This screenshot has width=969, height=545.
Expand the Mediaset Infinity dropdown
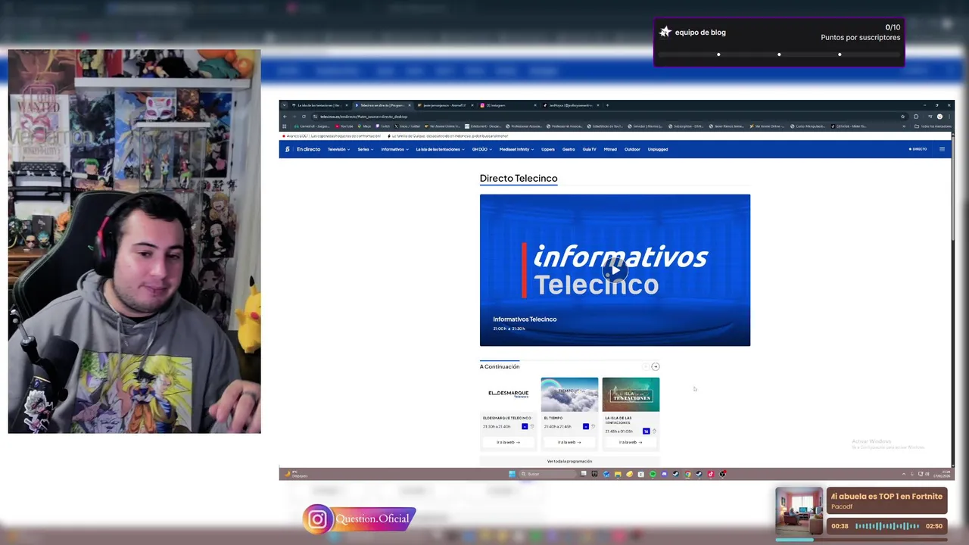516,149
